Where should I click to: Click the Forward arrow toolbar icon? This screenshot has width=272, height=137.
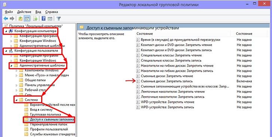click(12, 18)
